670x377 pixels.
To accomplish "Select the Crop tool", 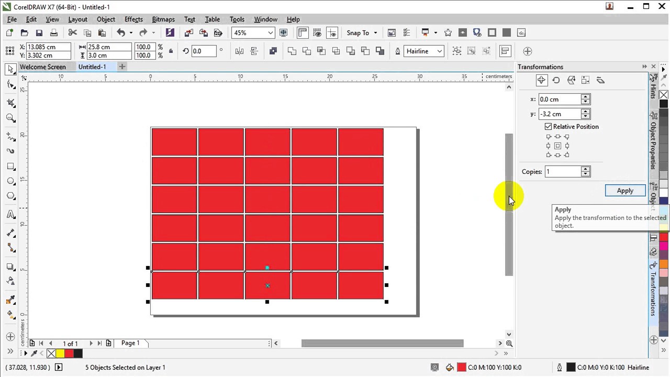I will point(10,103).
